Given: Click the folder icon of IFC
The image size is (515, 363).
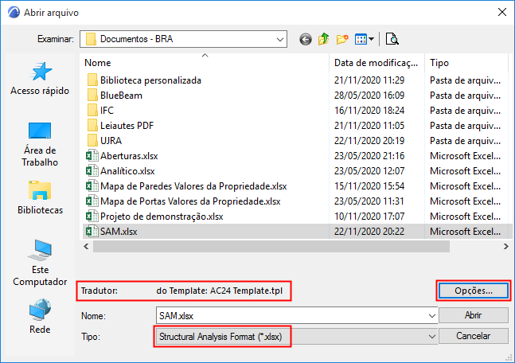Looking at the screenshot, I should pyautogui.click(x=92, y=111).
